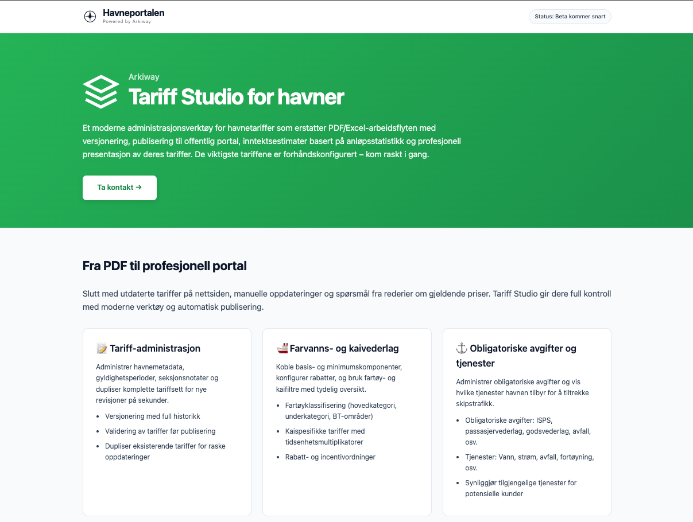This screenshot has height=522, width=693.
Task: Open the Farvanns- og kaivederlag card
Action: coord(347,422)
